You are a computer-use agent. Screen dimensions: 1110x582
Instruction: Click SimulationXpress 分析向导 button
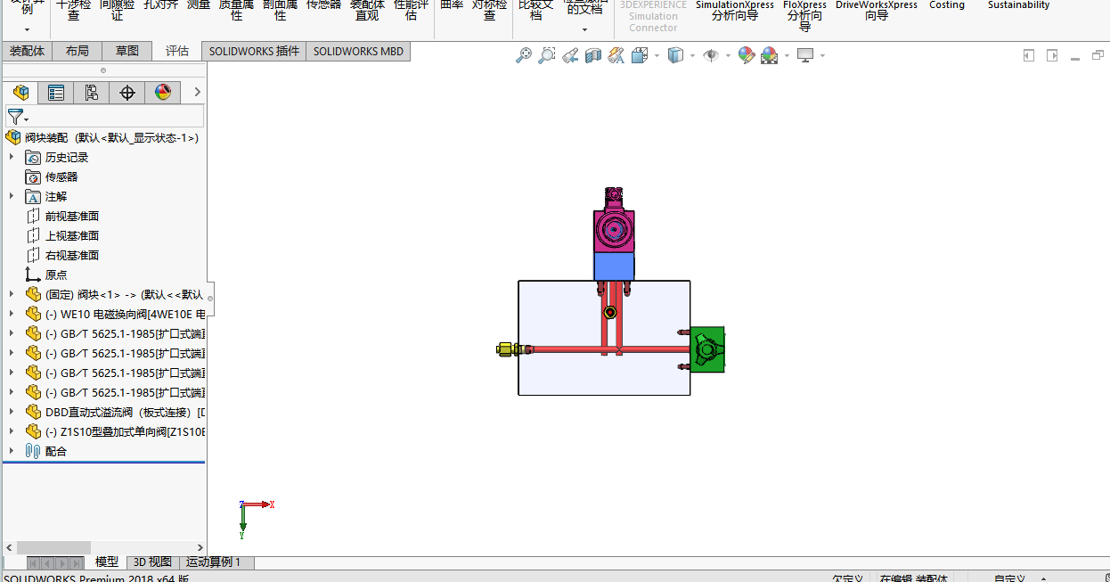tap(735, 10)
